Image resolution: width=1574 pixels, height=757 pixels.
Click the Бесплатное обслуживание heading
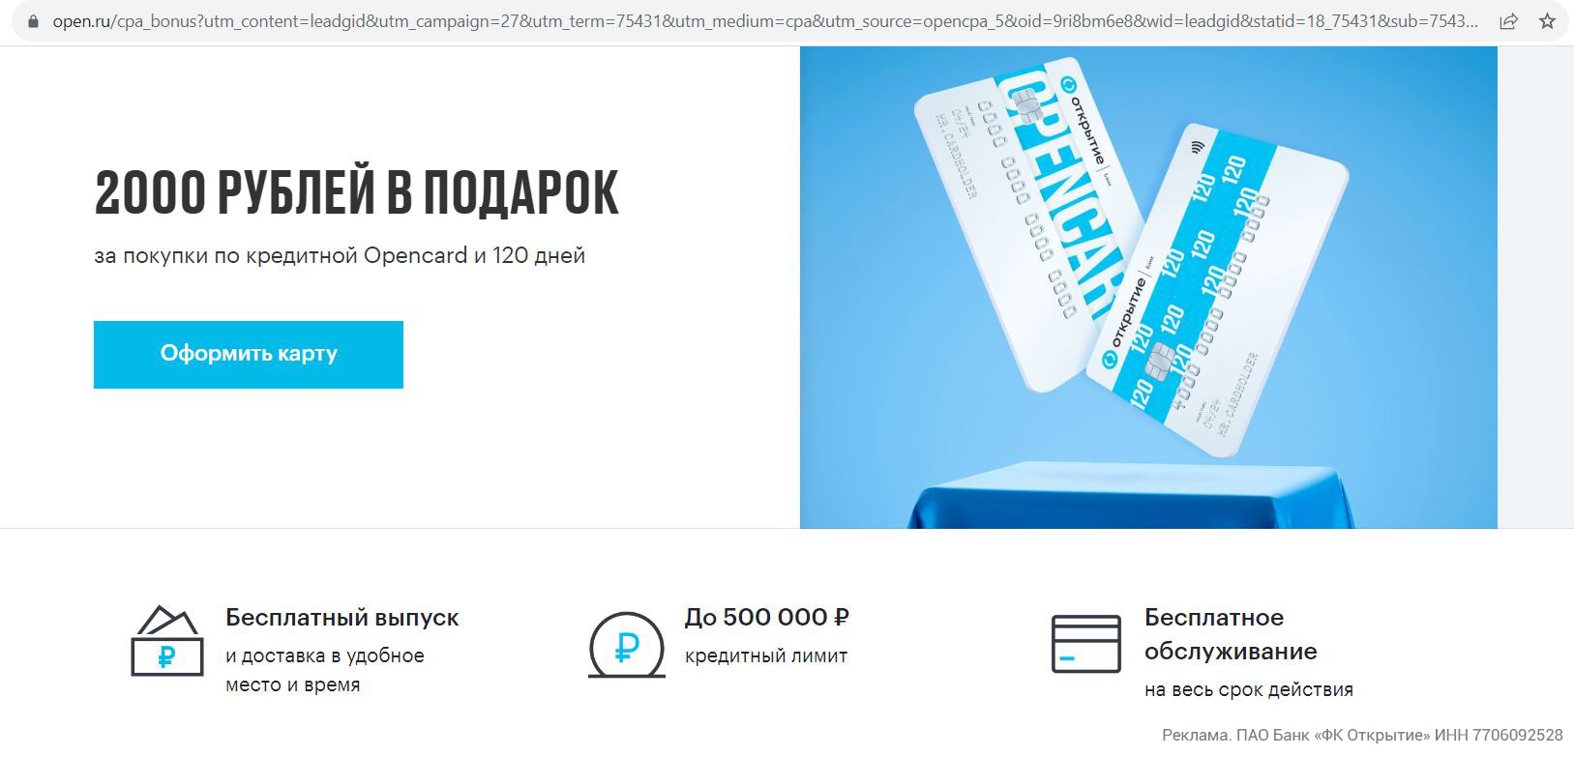pyautogui.click(x=1231, y=634)
